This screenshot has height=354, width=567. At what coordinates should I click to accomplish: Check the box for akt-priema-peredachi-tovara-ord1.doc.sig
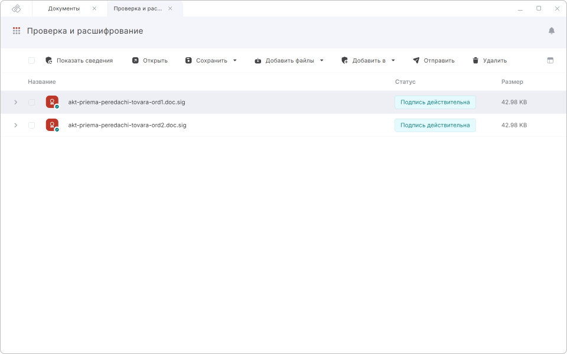point(31,102)
